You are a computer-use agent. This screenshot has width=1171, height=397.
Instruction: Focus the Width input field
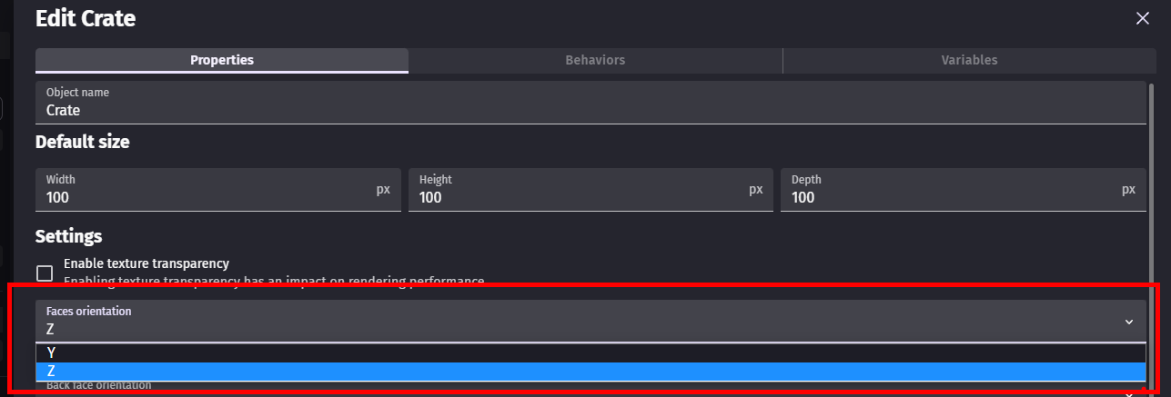coord(200,196)
